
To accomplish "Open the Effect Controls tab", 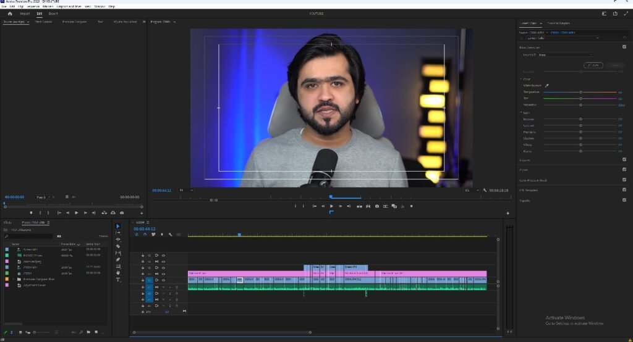I will (44, 22).
